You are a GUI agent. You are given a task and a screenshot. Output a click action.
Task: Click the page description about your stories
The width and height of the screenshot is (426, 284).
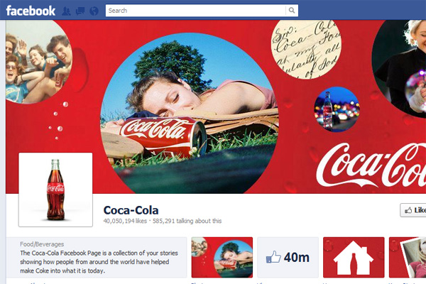click(x=99, y=262)
